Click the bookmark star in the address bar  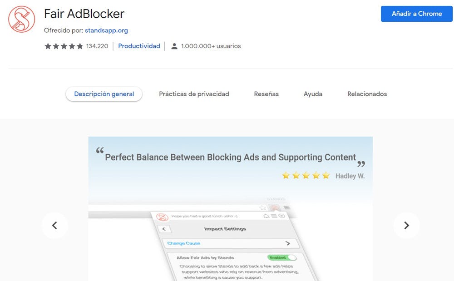[x=262, y=207]
